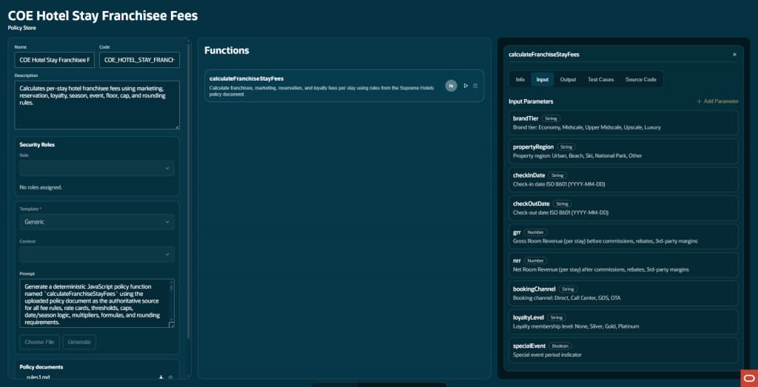Open the Source Code tab
The image size is (758, 387).
(640, 80)
